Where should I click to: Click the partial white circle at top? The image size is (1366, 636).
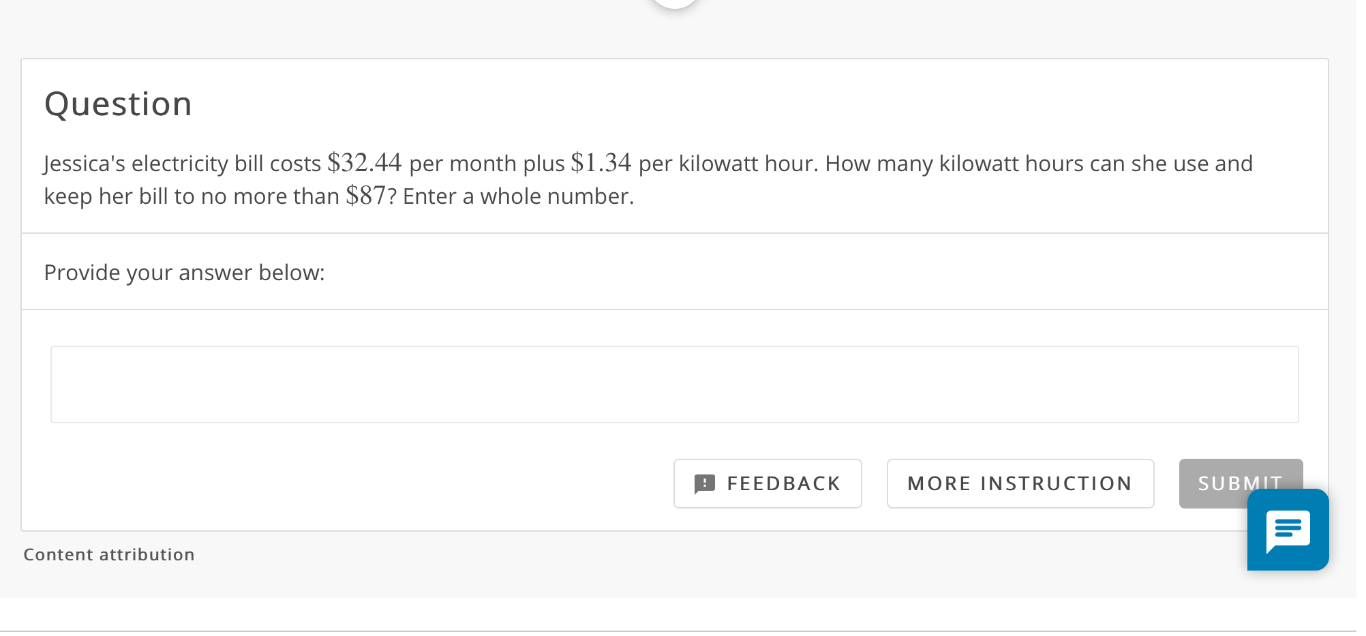675,3
